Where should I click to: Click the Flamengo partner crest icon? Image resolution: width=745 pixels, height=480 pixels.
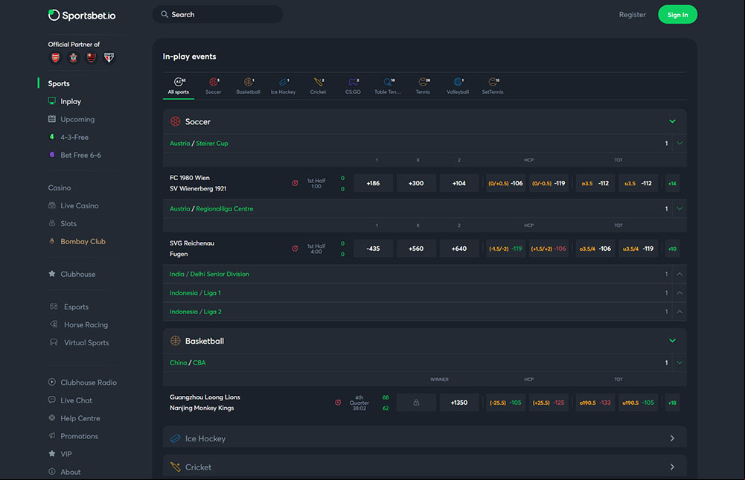click(x=92, y=58)
